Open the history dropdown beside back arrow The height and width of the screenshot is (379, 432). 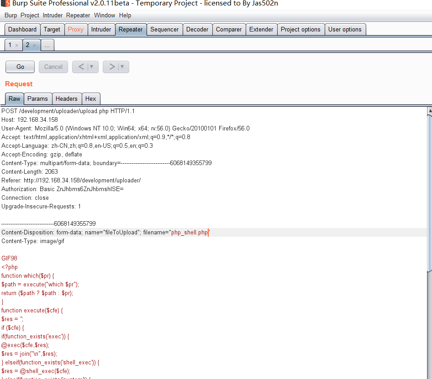92,67
